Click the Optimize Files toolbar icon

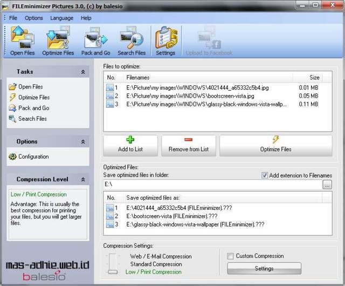pos(58,37)
